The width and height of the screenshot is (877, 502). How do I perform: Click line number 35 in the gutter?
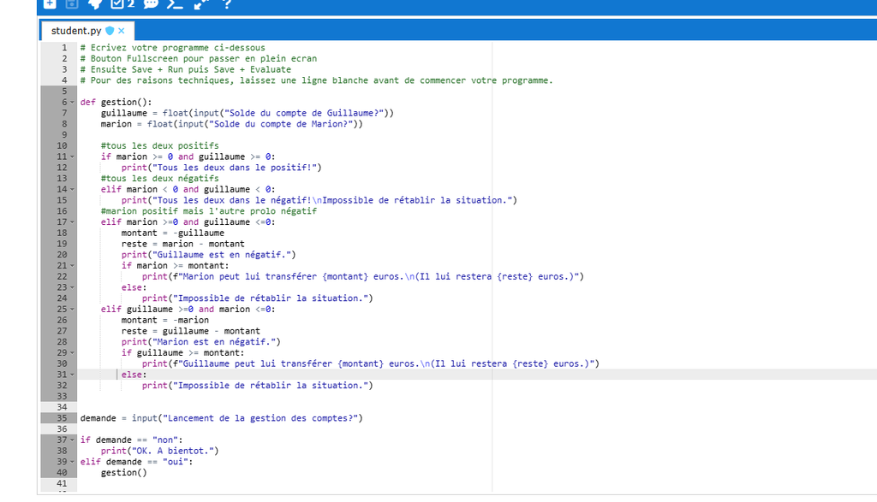coord(62,418)
